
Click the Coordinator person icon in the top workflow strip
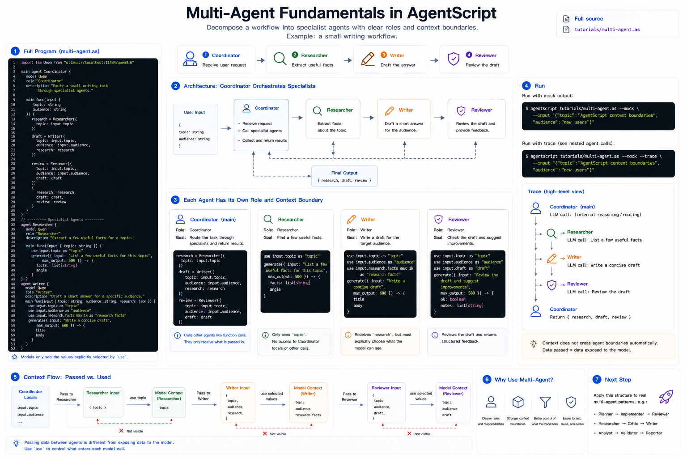[x=190, y=59]
